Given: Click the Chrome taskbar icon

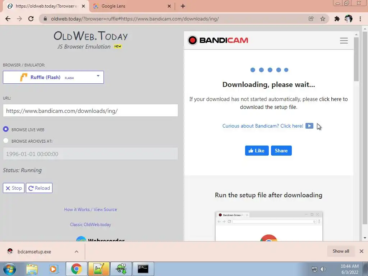Looking at the screenshot, I should pos(76,269).
